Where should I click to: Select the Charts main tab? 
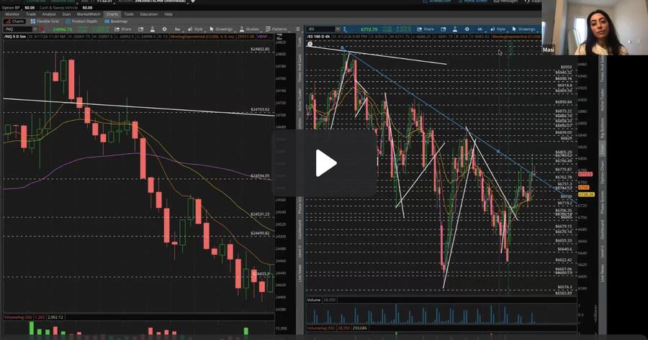click(x=112, y=14)
